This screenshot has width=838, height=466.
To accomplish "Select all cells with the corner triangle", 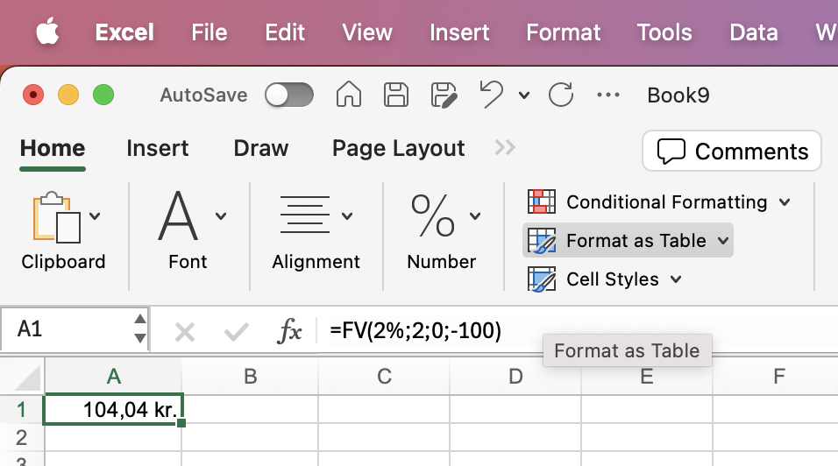I will point(27,378).
